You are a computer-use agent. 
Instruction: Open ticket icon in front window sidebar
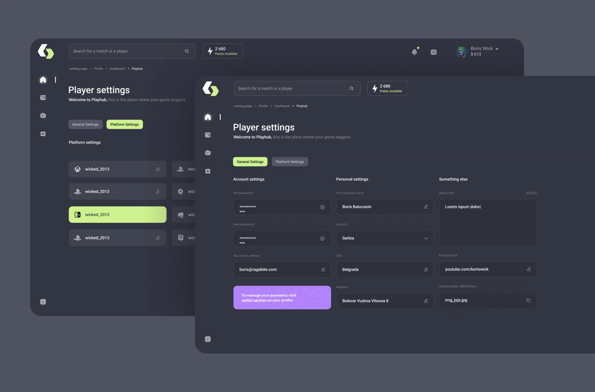pyautogui.click(x=208, y=171)
